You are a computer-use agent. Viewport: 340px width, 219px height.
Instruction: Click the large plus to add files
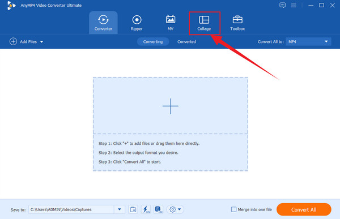(x=171, y=106)
